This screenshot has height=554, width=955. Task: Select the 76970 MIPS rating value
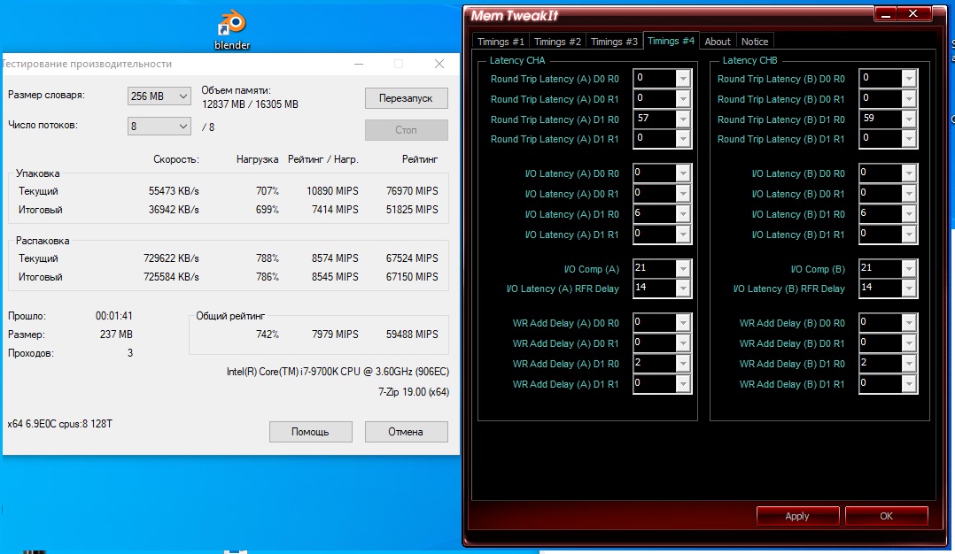(x=412, y=190)
